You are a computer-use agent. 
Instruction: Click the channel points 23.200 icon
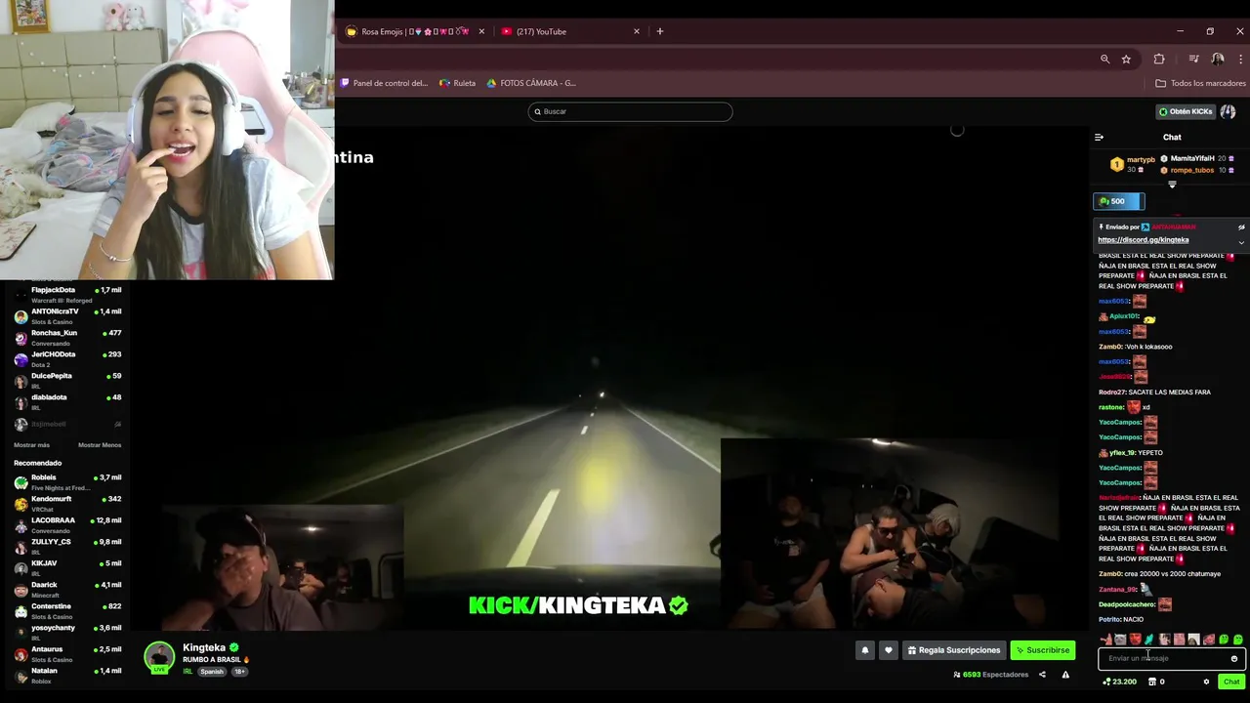pyautogui.click(x=1119, y=682)
